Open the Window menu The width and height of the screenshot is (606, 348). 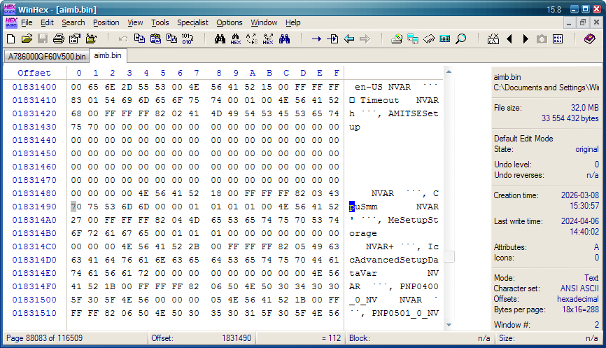pyautogui.click(x=264, y=22)
